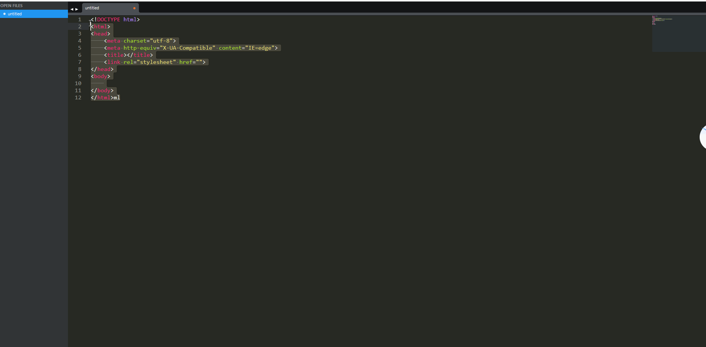The height and width of the screenshot is (347, 706).
Task: Click line number 1 in gutter
Action: [80, 19]
